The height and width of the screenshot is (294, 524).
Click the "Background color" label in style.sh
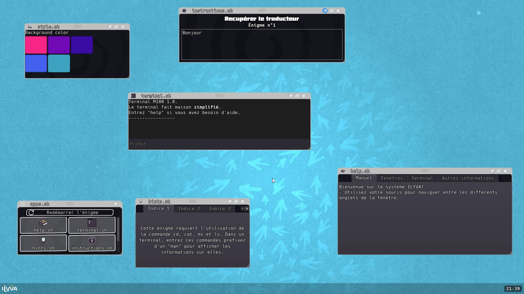pos(47,33)
